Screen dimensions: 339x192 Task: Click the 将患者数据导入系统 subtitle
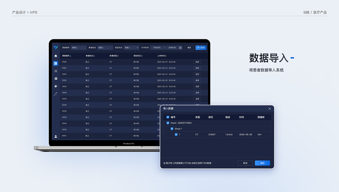coord(266,70)
